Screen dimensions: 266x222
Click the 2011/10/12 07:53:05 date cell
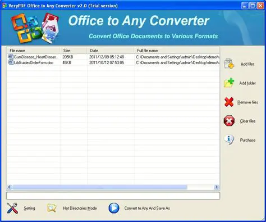(x=107, y=62)
